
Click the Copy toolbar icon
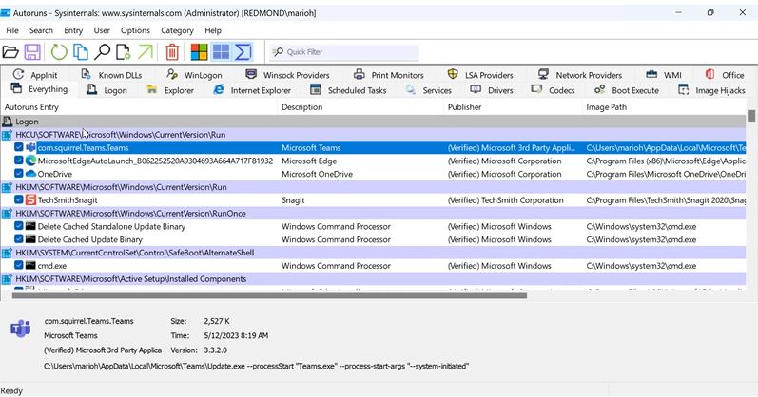[80, 51]
